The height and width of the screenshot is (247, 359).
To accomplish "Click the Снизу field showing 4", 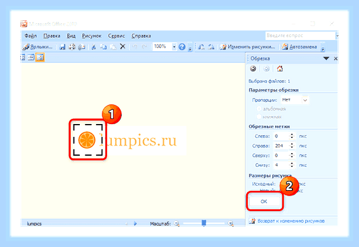I will (x=281, y=165).
